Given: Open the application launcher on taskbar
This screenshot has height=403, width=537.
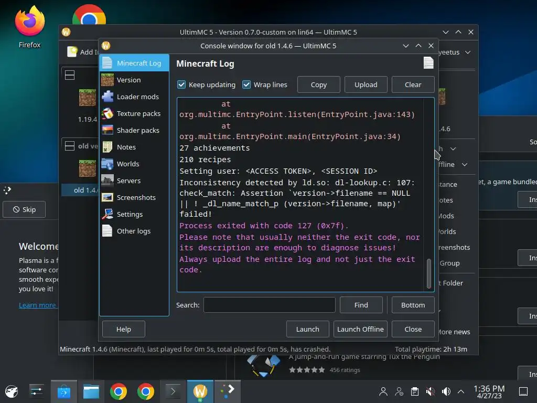Looking at the screenshot, I should pos(12,391).
